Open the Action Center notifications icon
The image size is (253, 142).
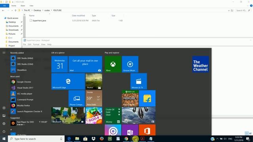coord(248,139)
